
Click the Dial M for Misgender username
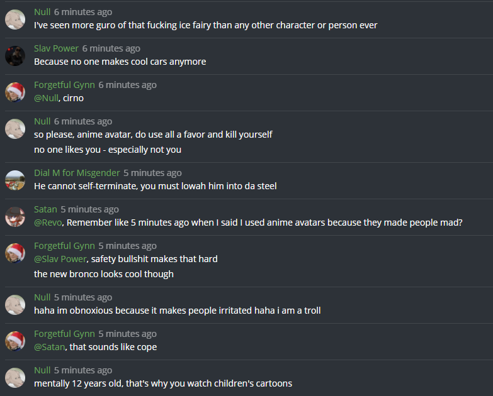click(x=76, y=173)
